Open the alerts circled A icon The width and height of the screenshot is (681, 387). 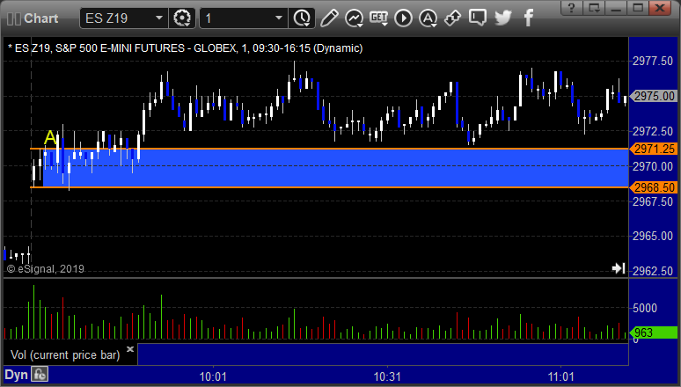tap(428, 18)
